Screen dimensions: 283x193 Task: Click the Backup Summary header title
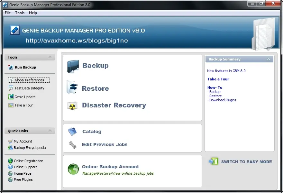coord(224,59)
